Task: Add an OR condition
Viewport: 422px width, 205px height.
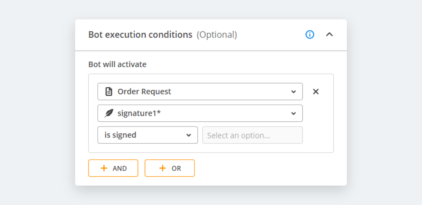Action: [169, 168]
